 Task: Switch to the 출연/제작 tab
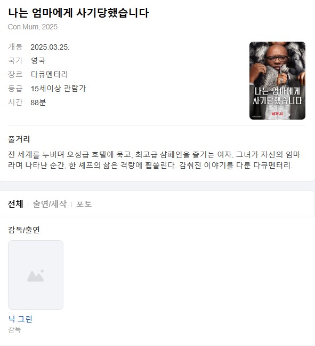pos(50,204)
